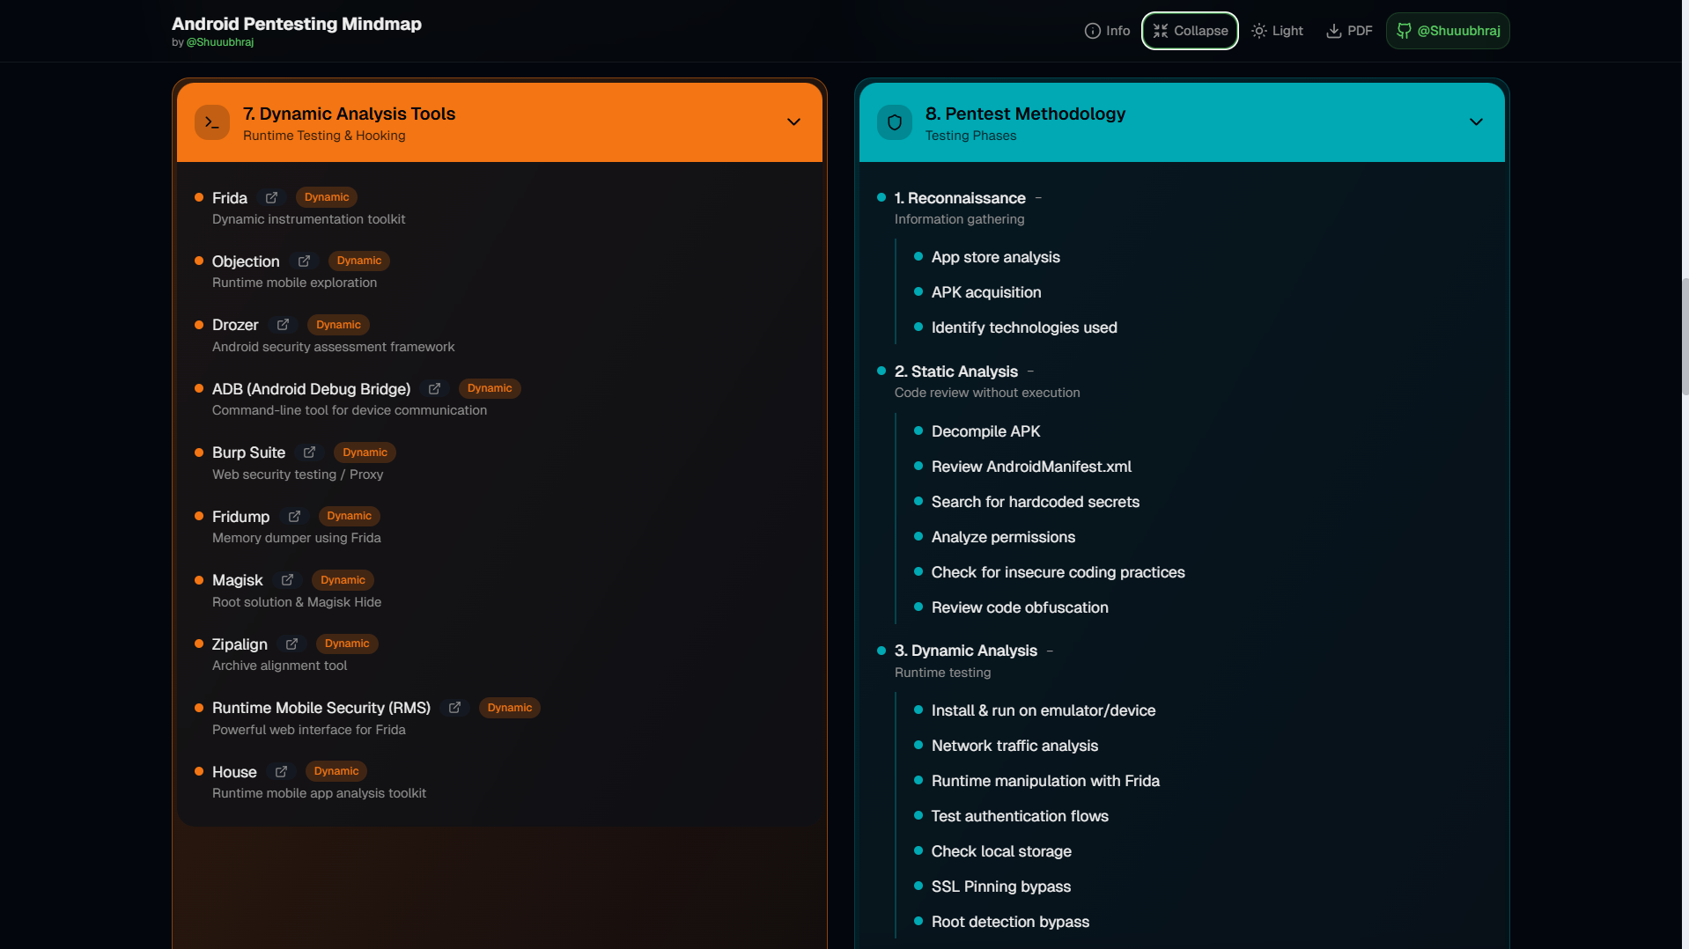Click Review AndroidManifest.xml step
1689x949 pixels.
[1031, 467]
